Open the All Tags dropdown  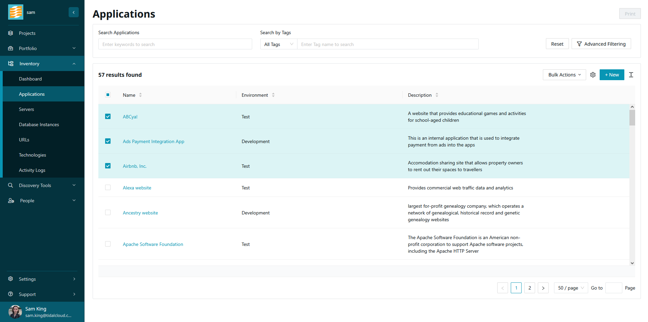coord(279,44)
